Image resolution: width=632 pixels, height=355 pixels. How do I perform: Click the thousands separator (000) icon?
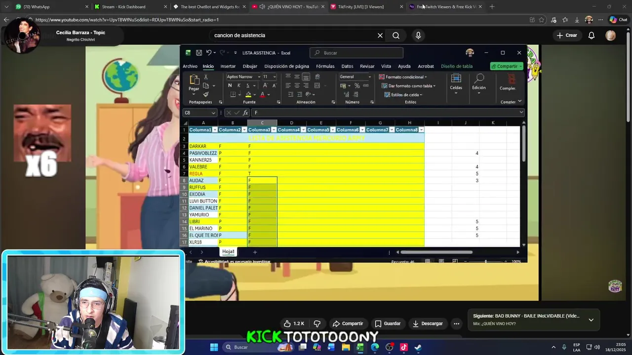tap(366, 86)
